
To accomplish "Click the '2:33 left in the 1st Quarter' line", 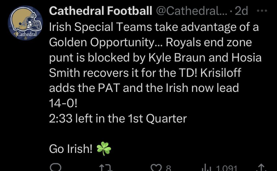I will (118, 118).
